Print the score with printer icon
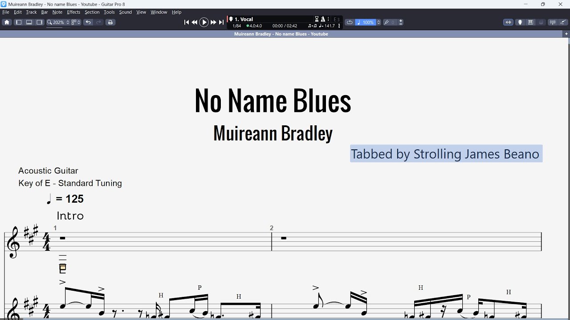The width and height of the screenshot is (570, 320). (110, 22)
